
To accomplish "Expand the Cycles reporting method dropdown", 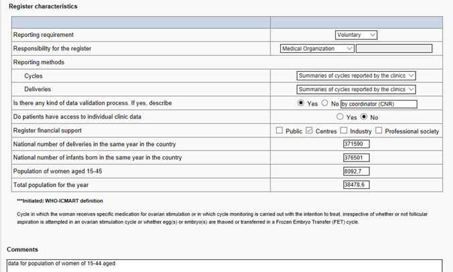I will [357, 76].
